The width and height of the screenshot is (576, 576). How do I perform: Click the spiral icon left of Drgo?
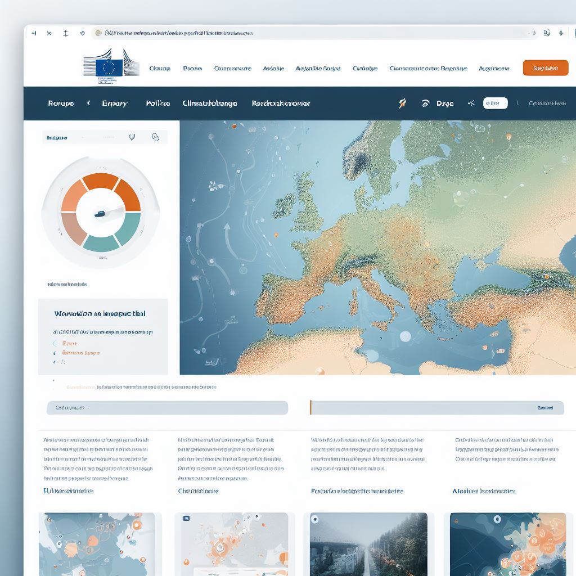pos(425,103)
